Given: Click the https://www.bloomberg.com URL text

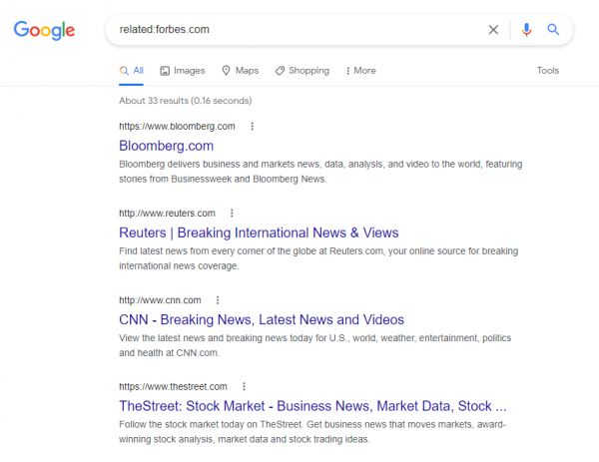Looking at the screenshot, I should (x=177, y=127).
